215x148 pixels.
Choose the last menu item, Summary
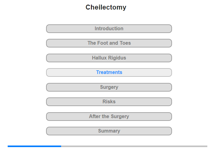(109, 131)
